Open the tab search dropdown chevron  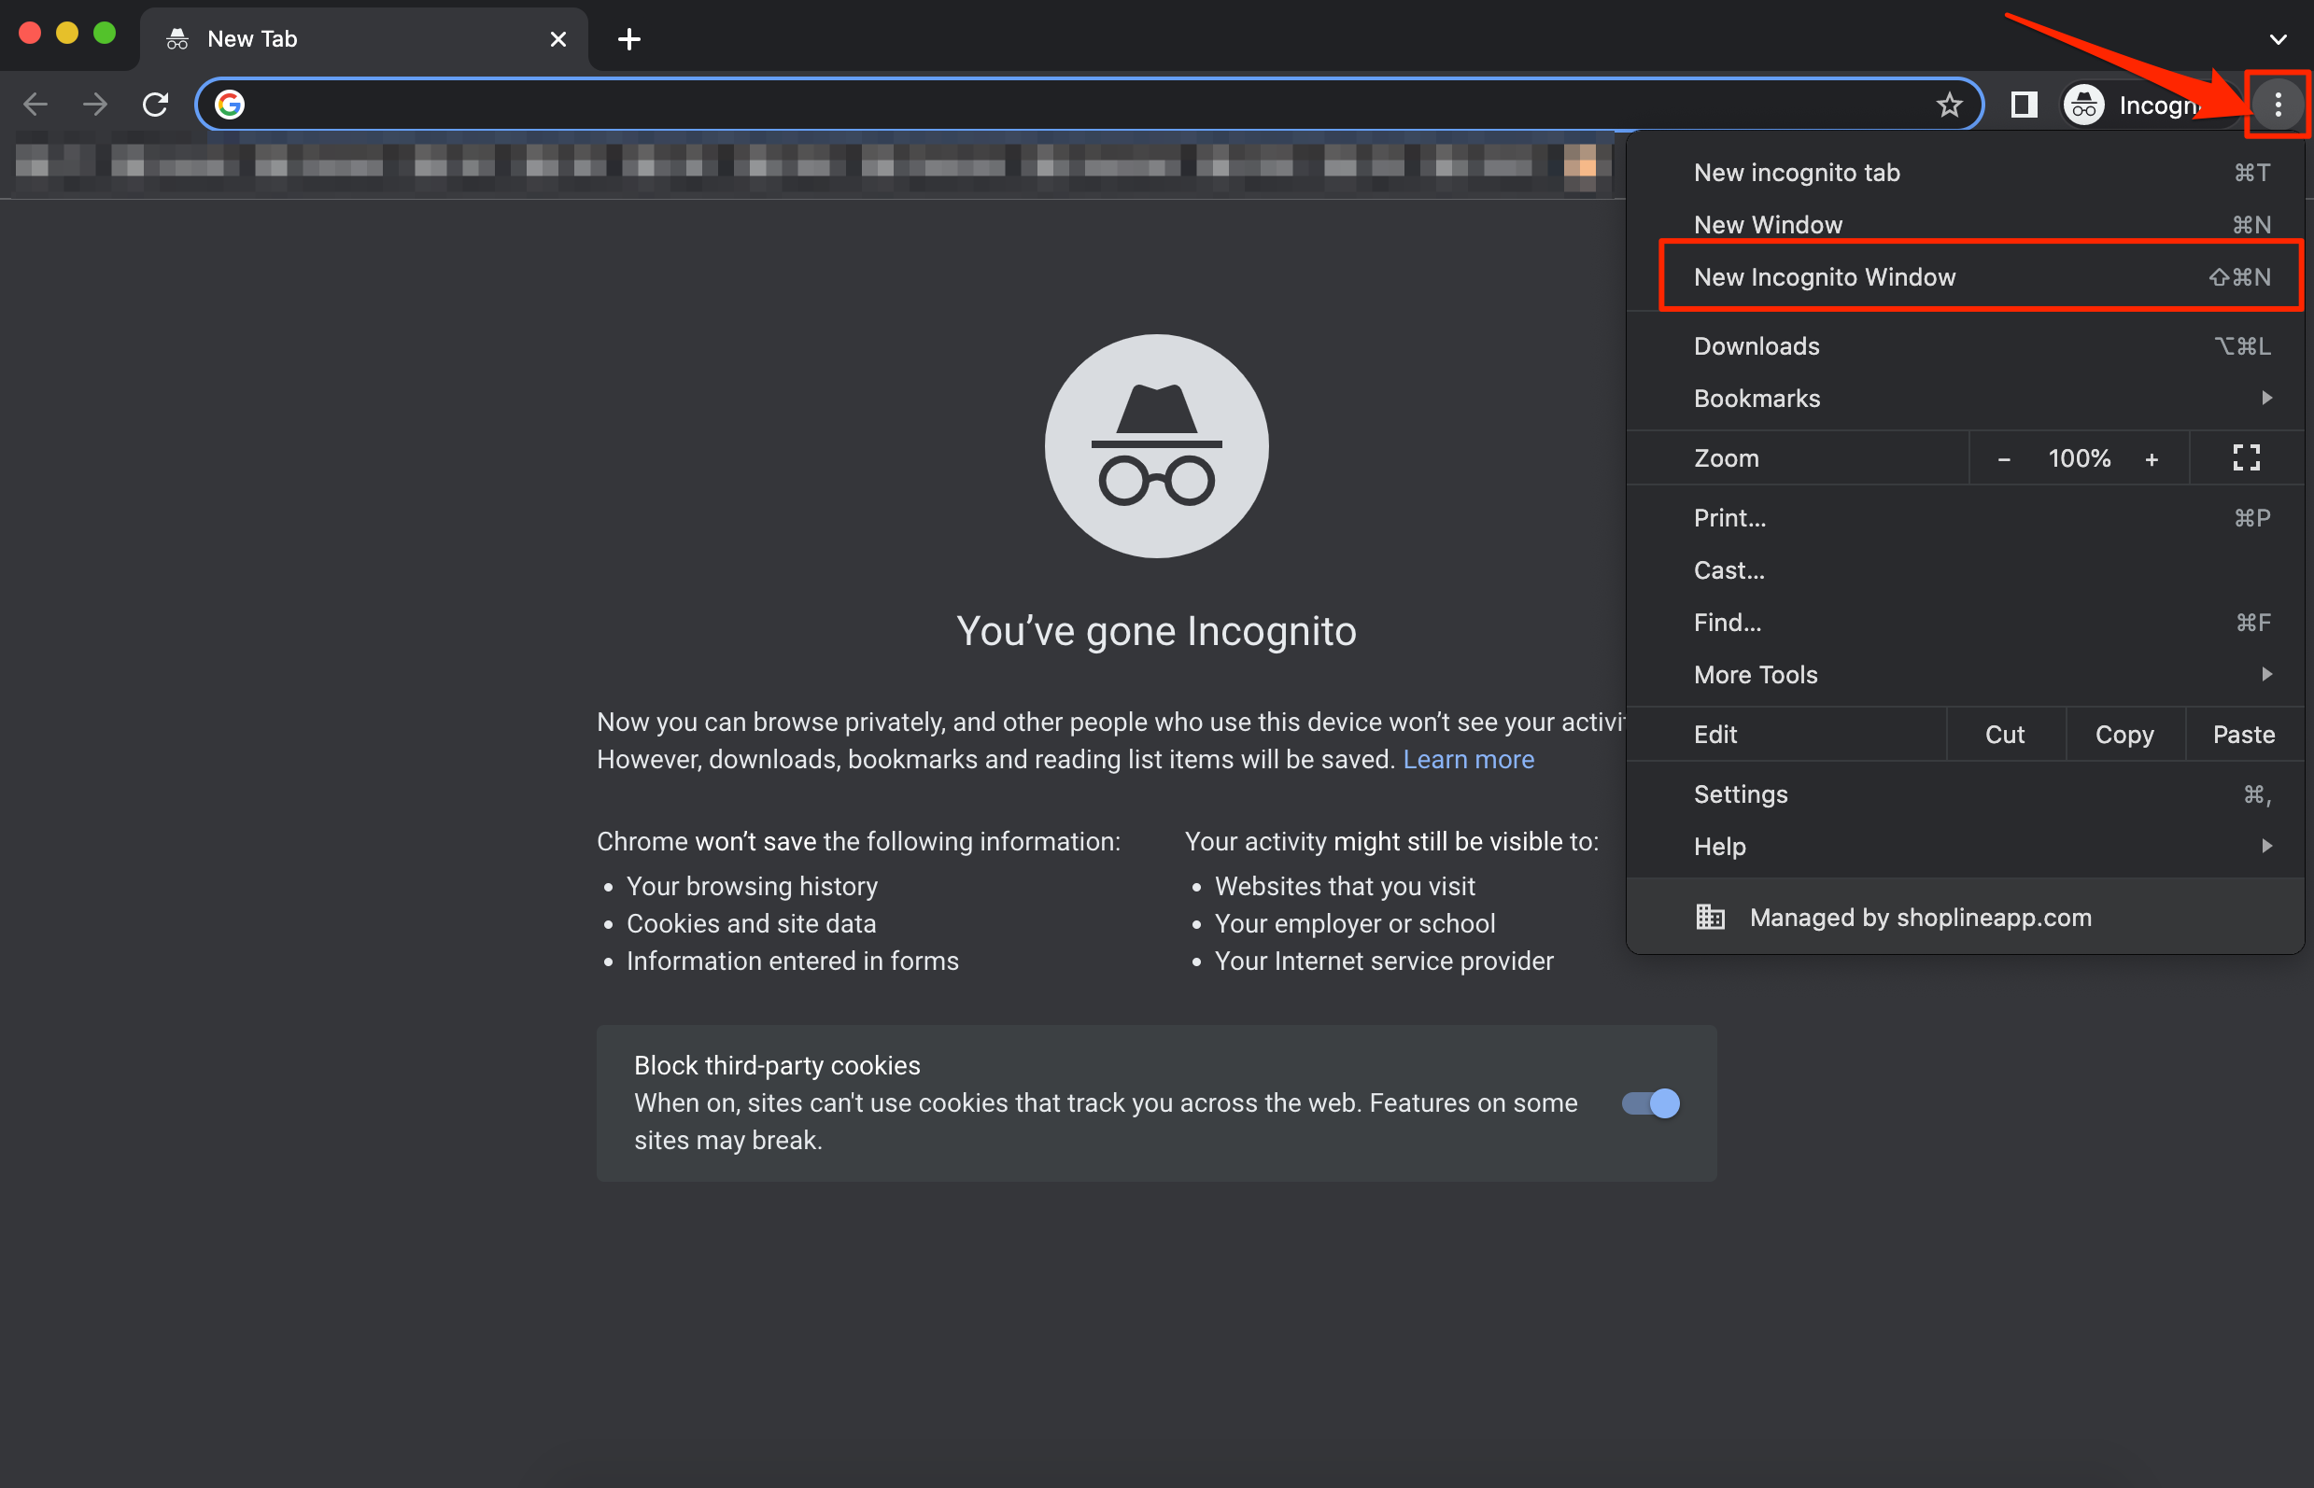click(2278, 39)
